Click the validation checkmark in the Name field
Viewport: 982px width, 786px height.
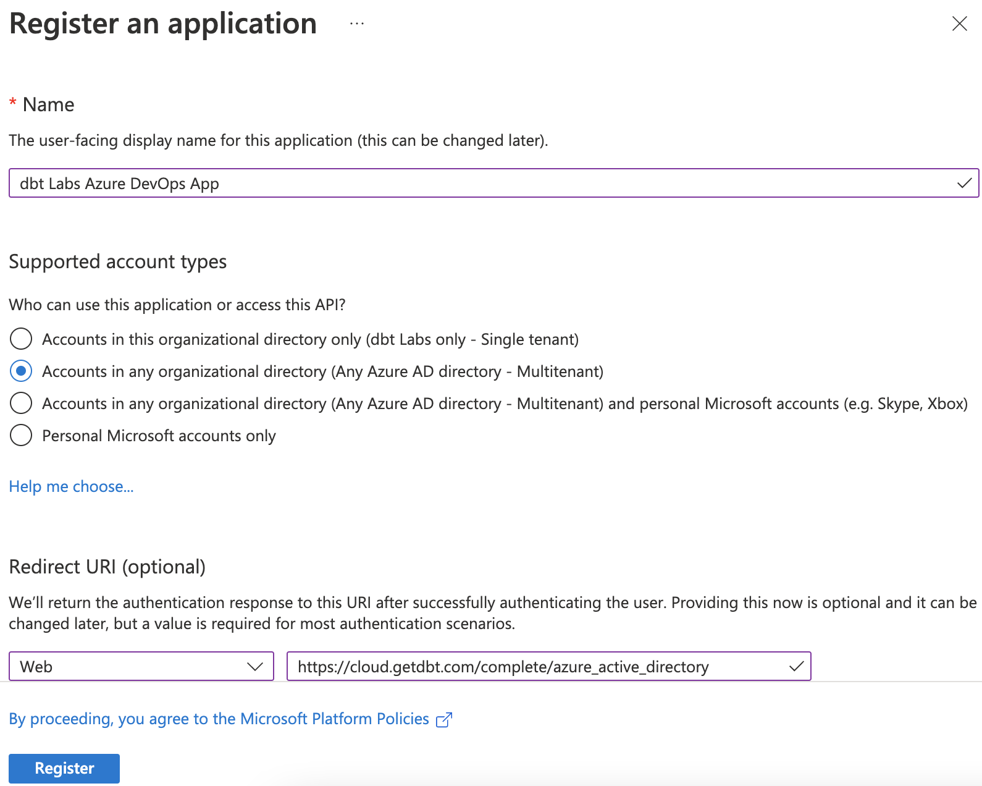(963, 184)
